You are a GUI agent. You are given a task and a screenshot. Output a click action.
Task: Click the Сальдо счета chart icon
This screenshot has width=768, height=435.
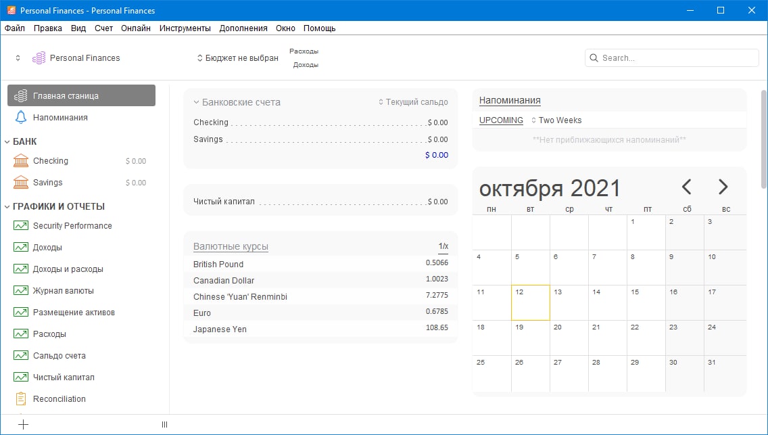[20, 355]
